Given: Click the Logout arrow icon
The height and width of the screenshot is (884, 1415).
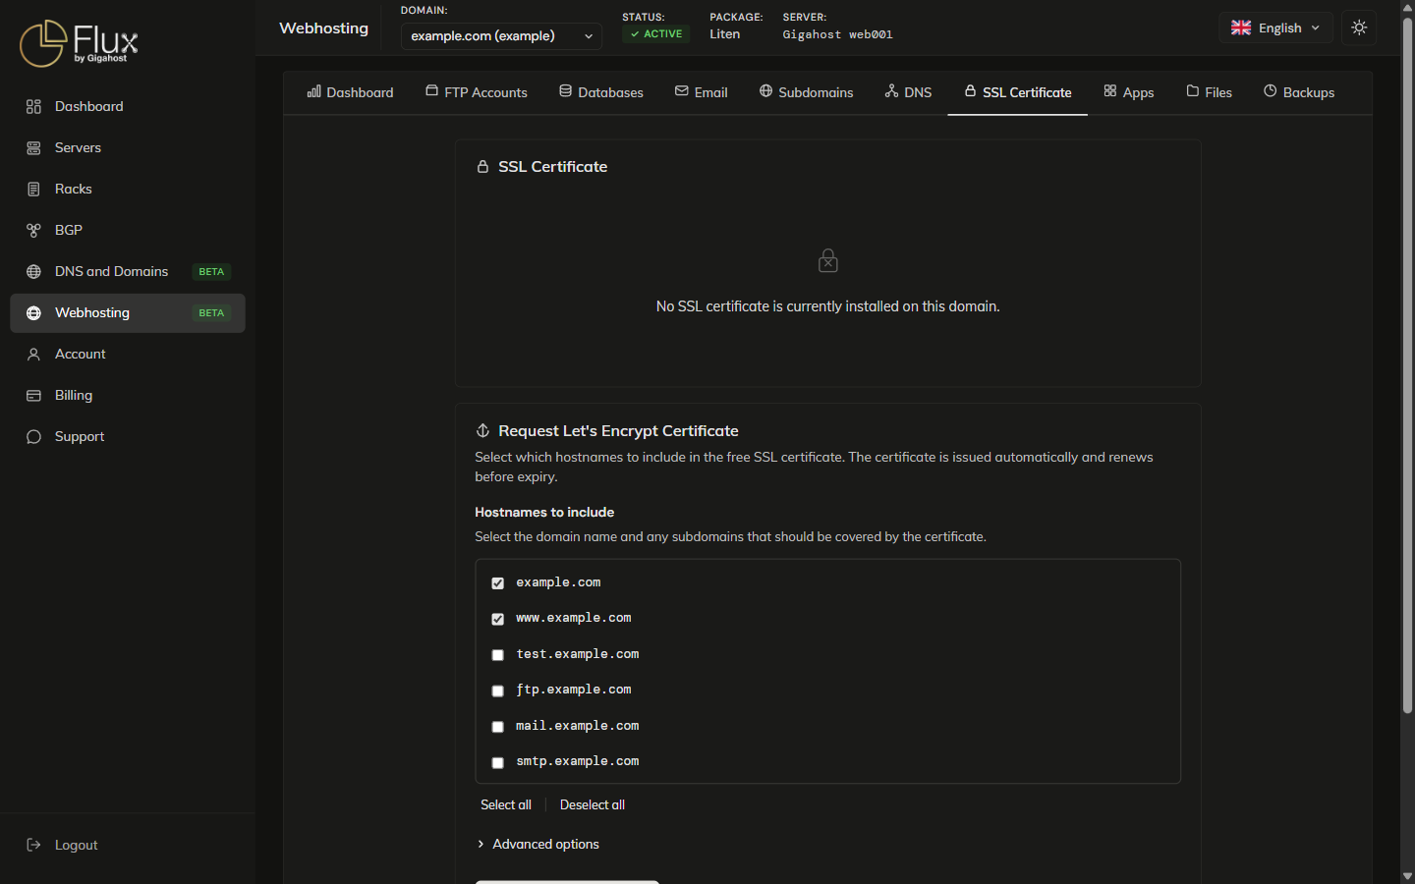Looking at the screenshot, I should tap(33, 845).
